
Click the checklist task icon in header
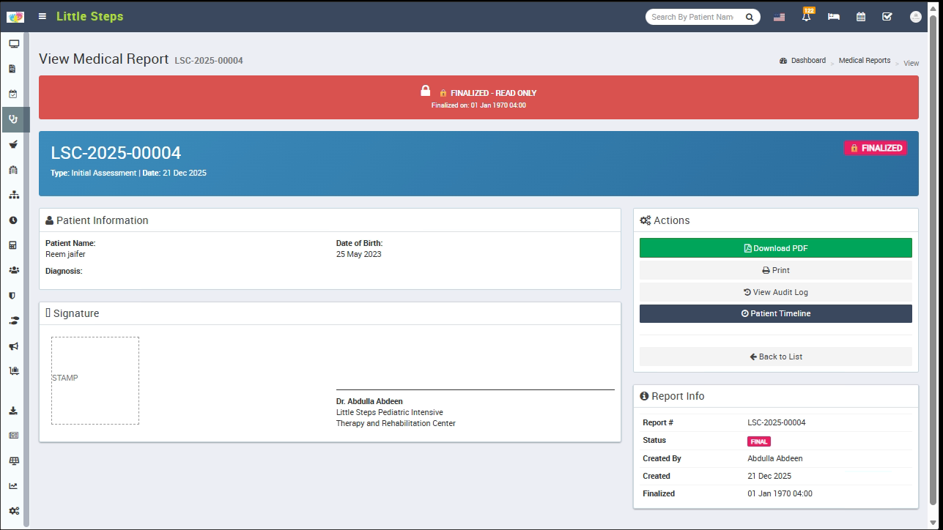887,17
